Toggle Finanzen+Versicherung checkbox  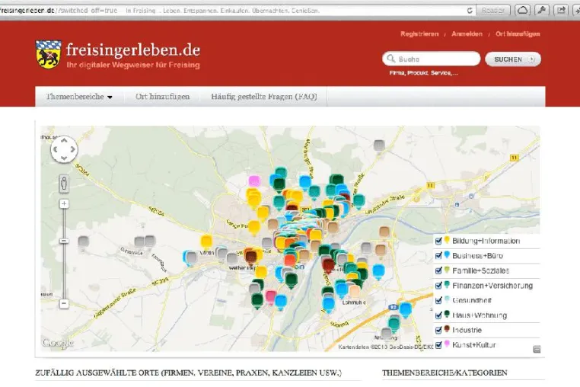click(438, 286)
